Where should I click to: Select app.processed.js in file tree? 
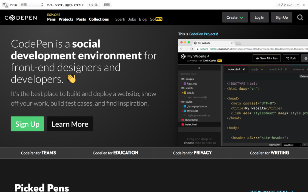click(x=197, y=97)
